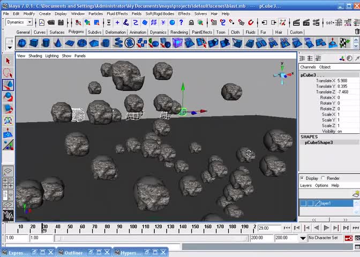Image resolution: width=360 pixels, height=257 pixels.
Task: Open the Particles menu
Action: (95, 14)
